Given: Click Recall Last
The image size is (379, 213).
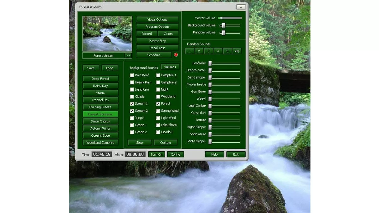Looking at the screenshot, I should coord(157,48).
